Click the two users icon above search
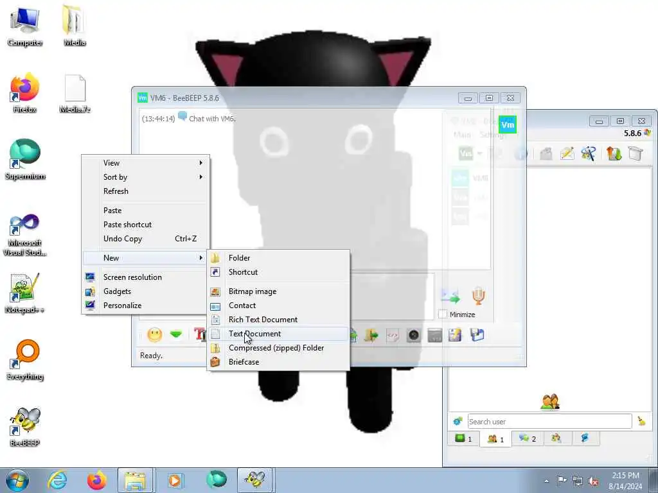The height and width of the screenshot is (493, 658). tap(550, 402)
